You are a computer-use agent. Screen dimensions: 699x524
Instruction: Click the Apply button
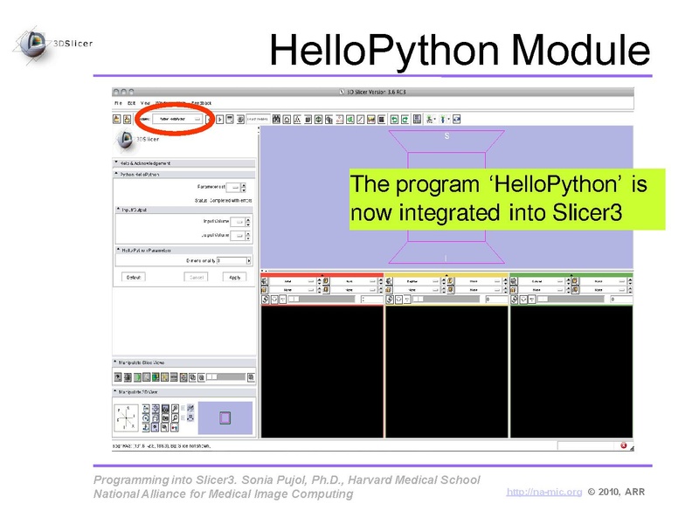coord(234,277)
